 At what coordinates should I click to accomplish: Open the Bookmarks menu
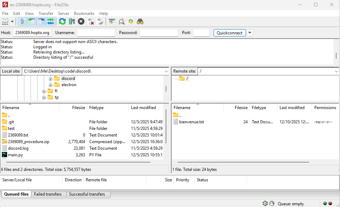point(84,14)
